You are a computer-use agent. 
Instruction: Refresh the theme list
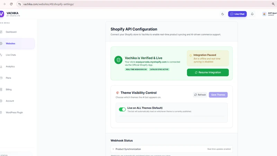[200, 95]
